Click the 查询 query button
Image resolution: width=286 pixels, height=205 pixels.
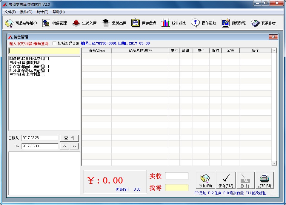click(69, 138)
